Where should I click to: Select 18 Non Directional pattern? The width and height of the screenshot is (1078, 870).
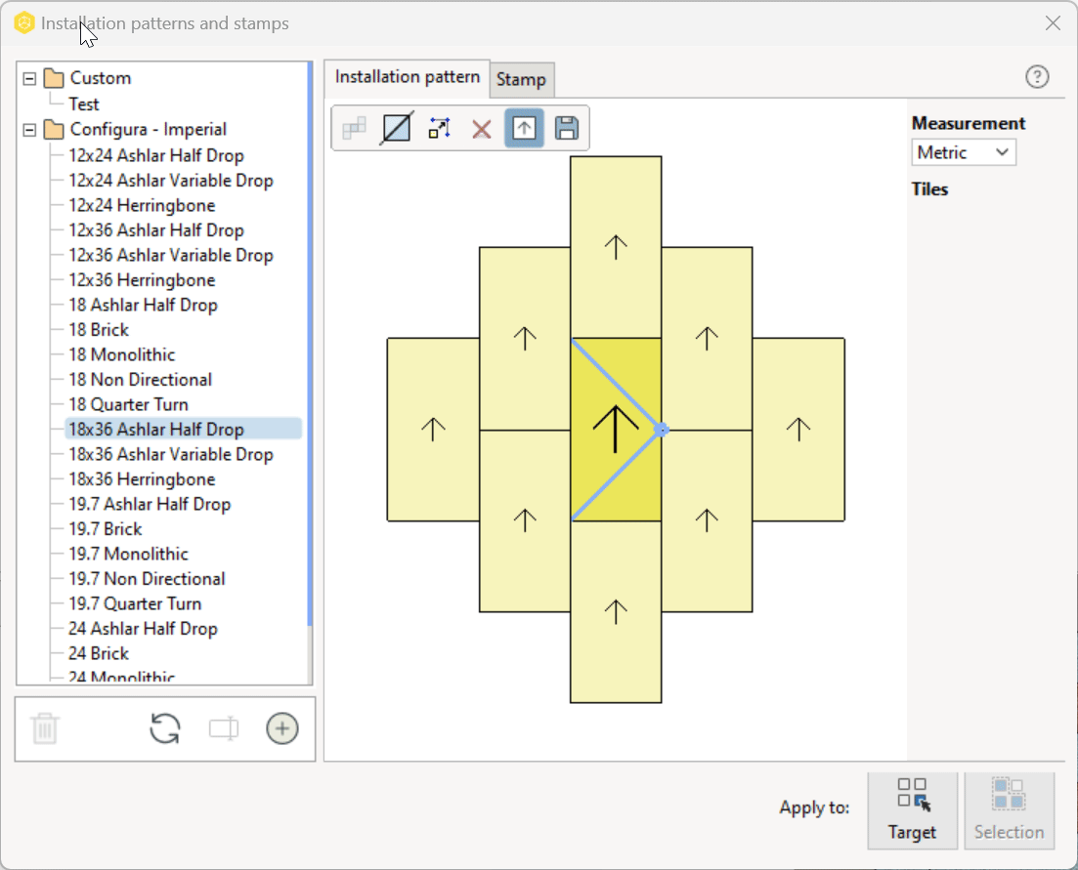click(141, 379)
